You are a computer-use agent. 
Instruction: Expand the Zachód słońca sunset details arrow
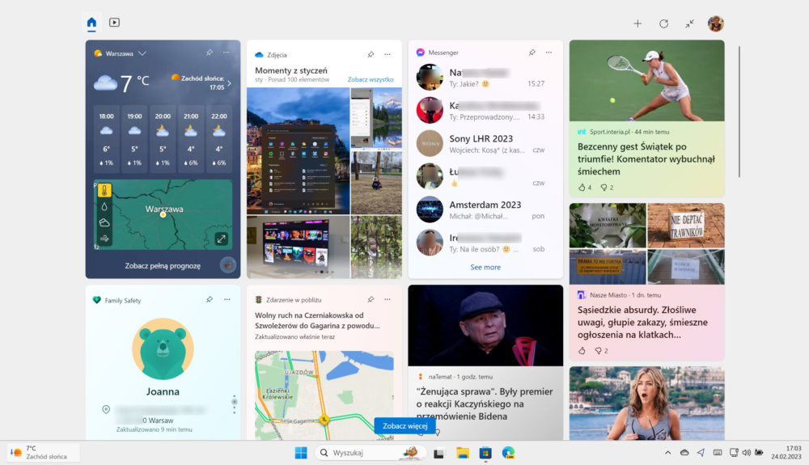[x=229, y=83]
